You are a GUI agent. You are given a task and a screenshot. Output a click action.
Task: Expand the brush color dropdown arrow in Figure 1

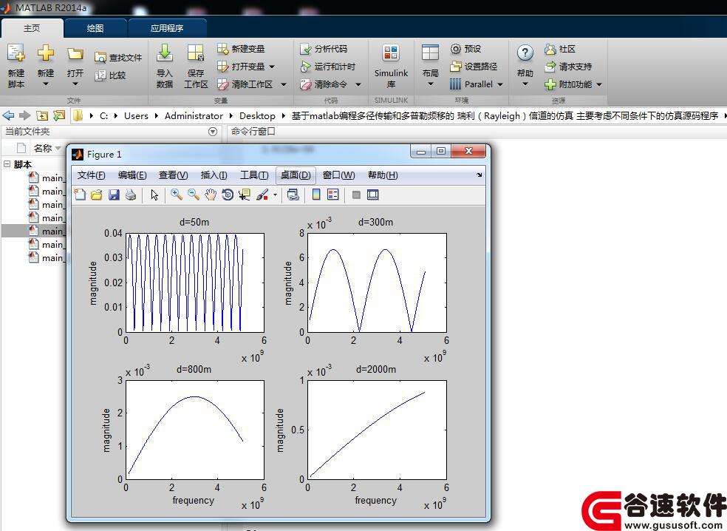(276, 195)
